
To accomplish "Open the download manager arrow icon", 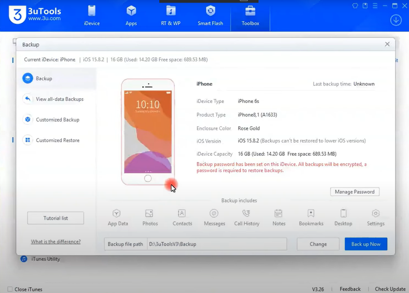I will (396, 20).
